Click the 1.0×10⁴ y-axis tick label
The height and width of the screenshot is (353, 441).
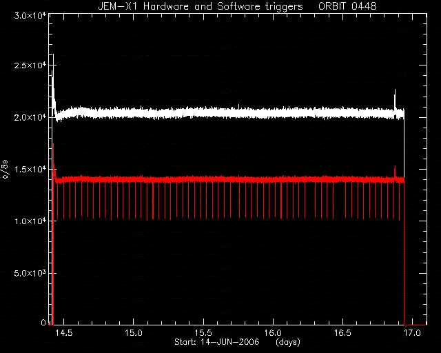[30, 221]
